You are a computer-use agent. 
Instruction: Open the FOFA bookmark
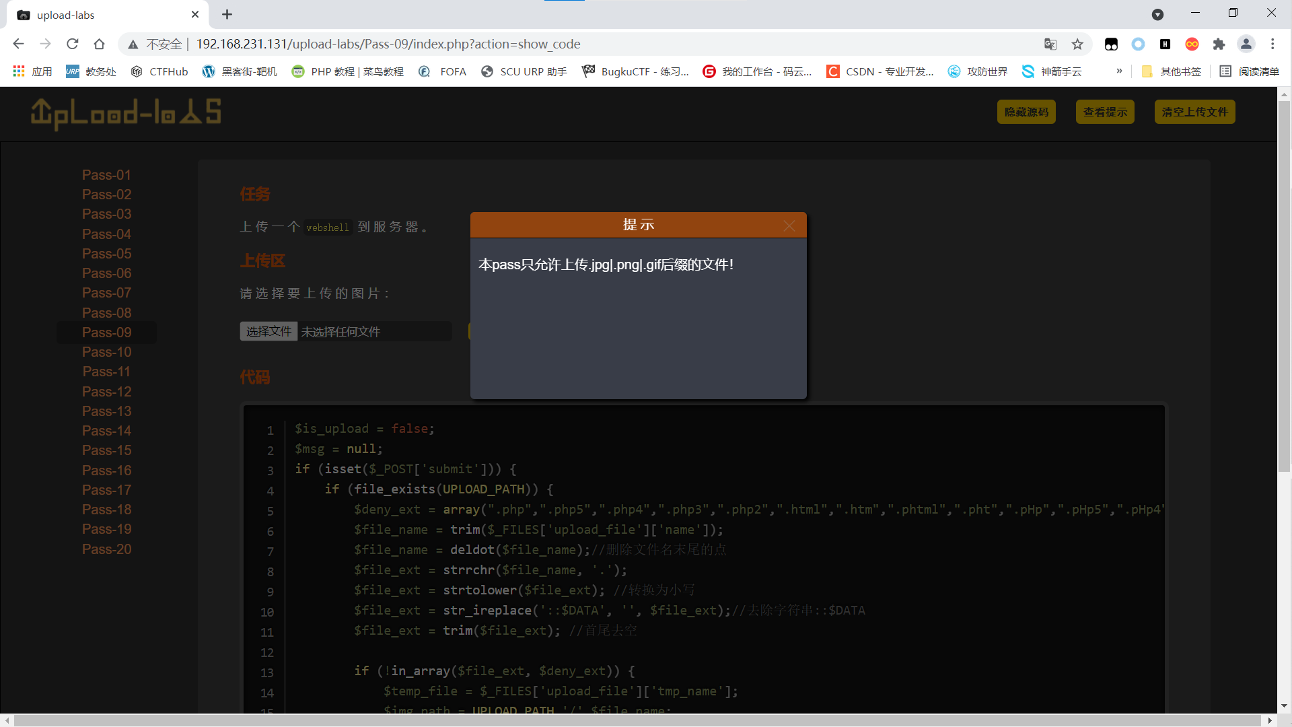point(443,71)
